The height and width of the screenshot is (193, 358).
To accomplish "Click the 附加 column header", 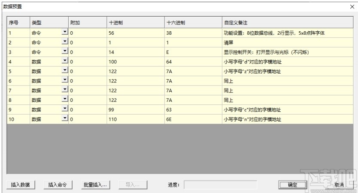I will tap(88, 23).
